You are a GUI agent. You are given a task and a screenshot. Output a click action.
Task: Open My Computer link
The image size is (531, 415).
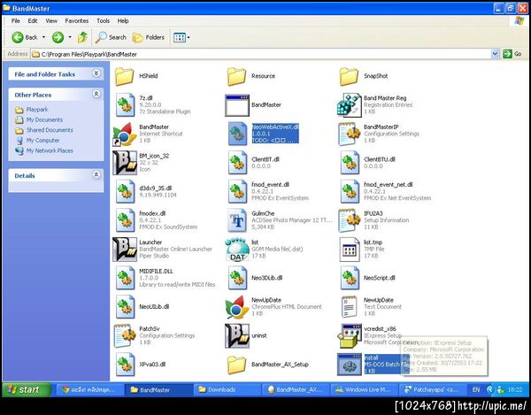(x=42, y=140)
